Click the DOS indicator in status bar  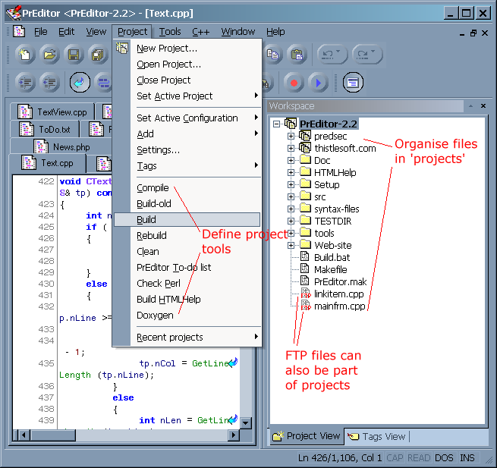pyautogui.click(x=444, y=458)
